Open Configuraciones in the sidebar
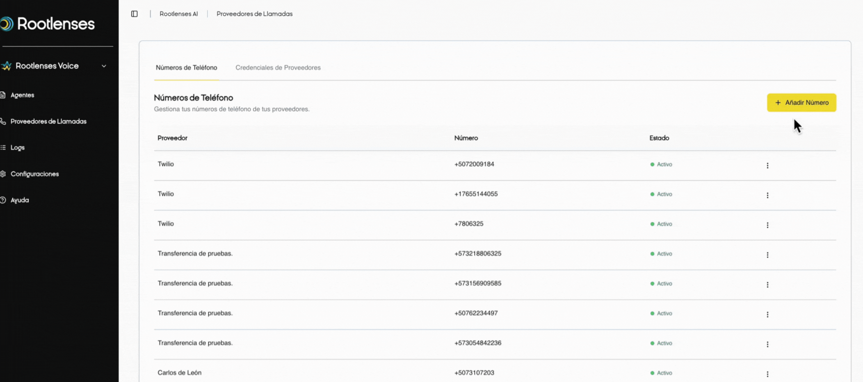This screenshot has width=863, height=382. click(x=34, y=174)
